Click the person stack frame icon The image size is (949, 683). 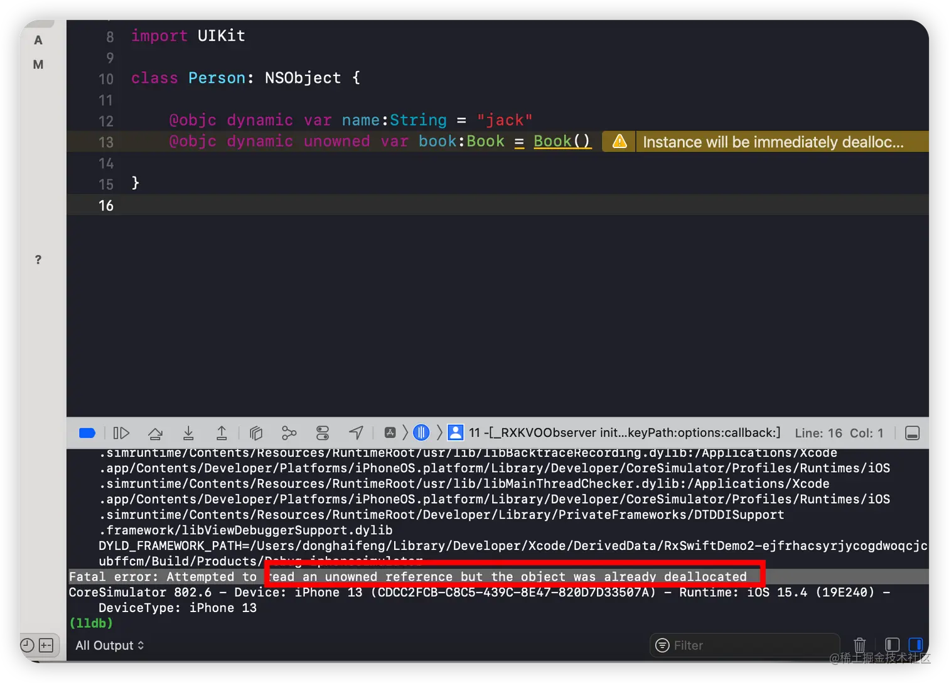pos(456,433)
